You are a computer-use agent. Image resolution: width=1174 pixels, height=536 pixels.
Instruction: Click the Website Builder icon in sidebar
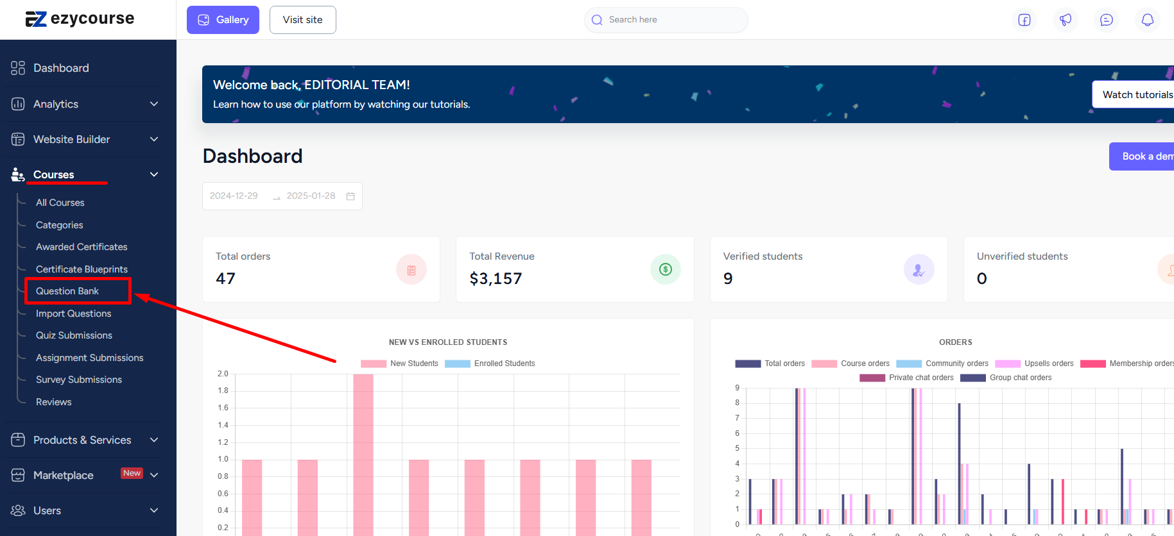coord(18,139)
